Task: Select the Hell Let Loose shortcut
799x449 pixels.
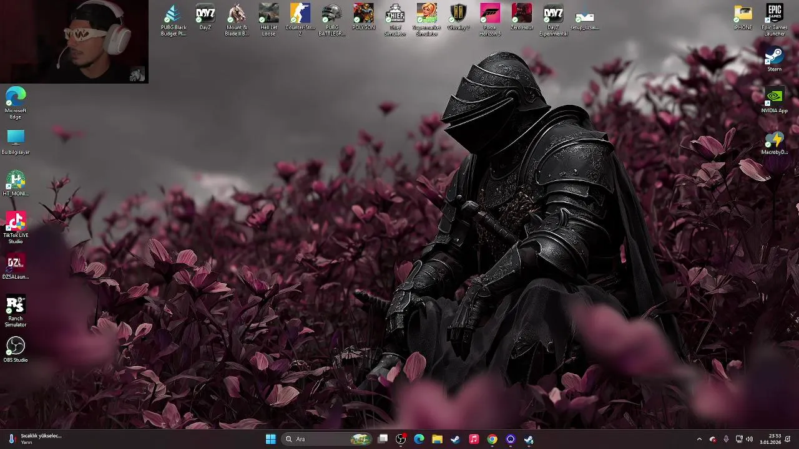Action: coord(268,20)
